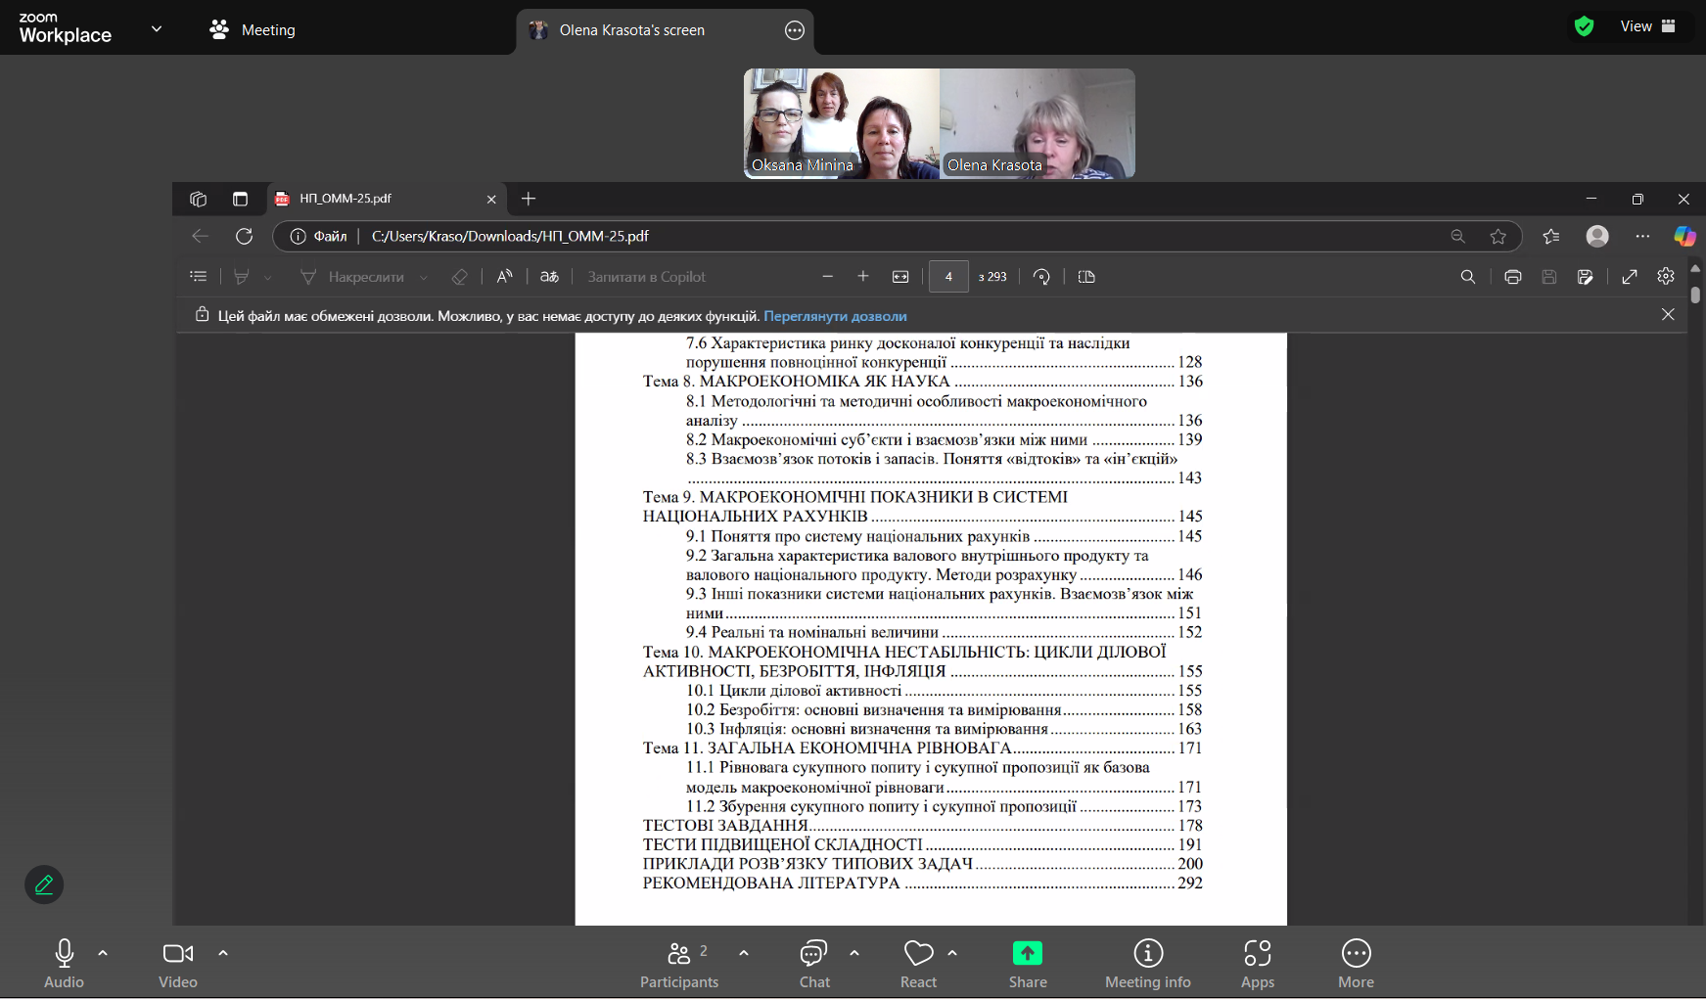Open the Zoom Workplace dropdown chevron

point(157,28)
